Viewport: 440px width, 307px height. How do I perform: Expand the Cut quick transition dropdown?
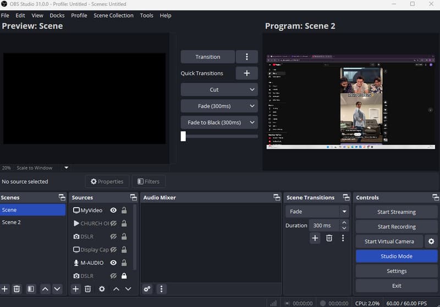[252, 90]
